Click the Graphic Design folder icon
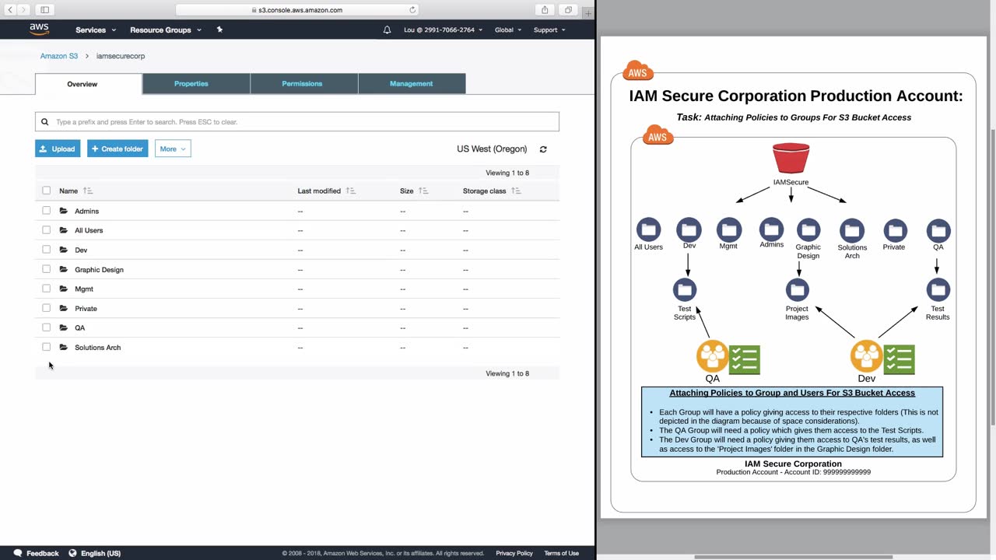 click(x=64, y=269)
